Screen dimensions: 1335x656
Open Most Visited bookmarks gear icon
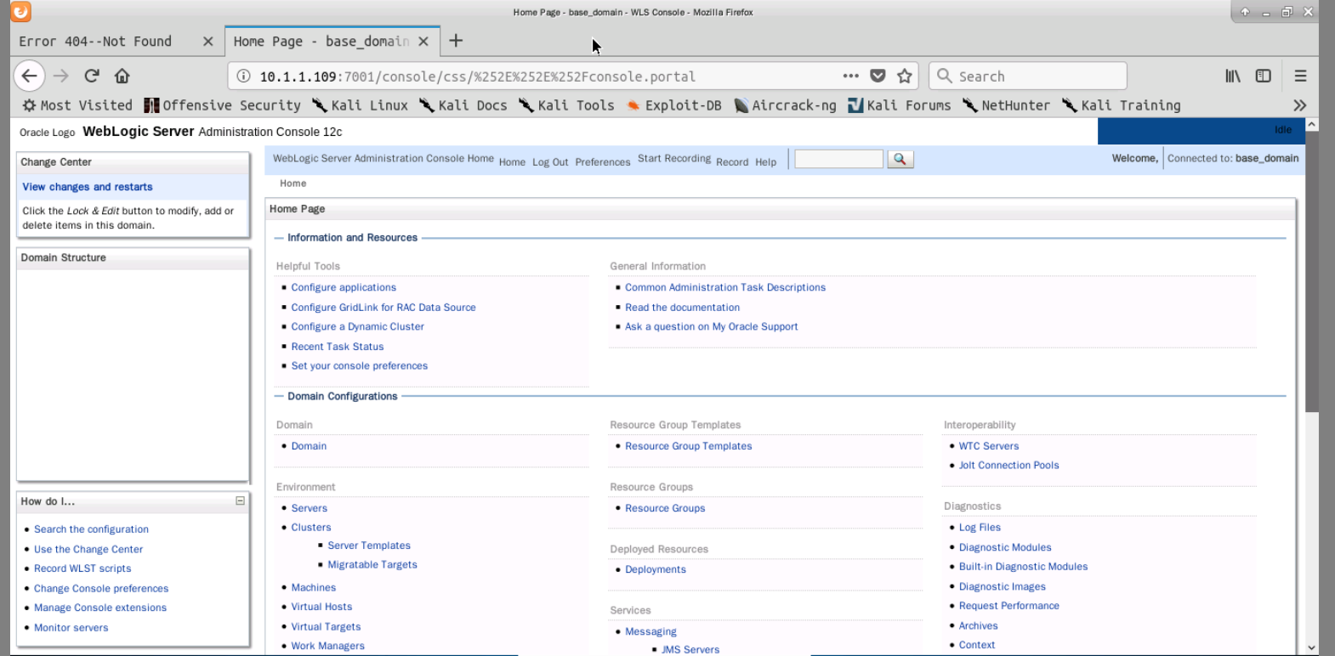pyautogui.click(x=29, y=105)
